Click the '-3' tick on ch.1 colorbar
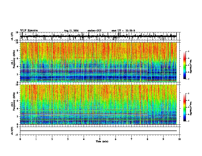The width and height of the screenshot is (202, 156). click(x=188, y=51)
